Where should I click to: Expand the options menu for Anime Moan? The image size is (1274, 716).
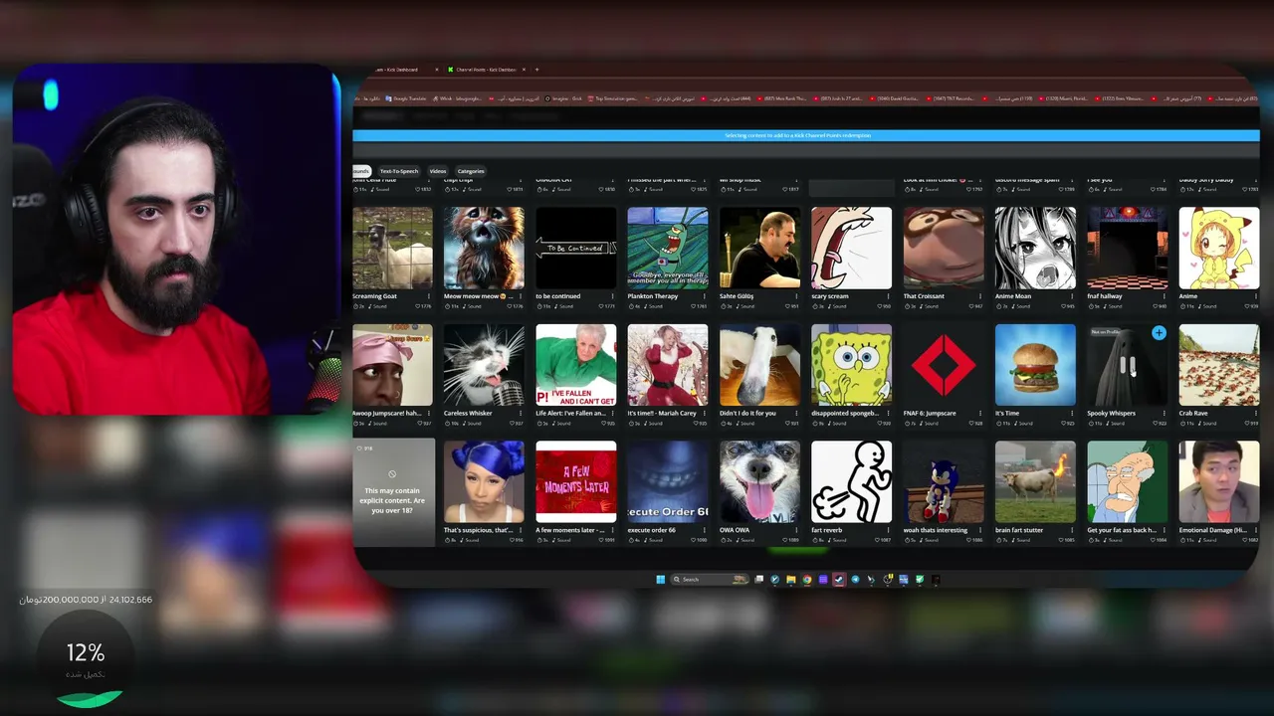1071,296
